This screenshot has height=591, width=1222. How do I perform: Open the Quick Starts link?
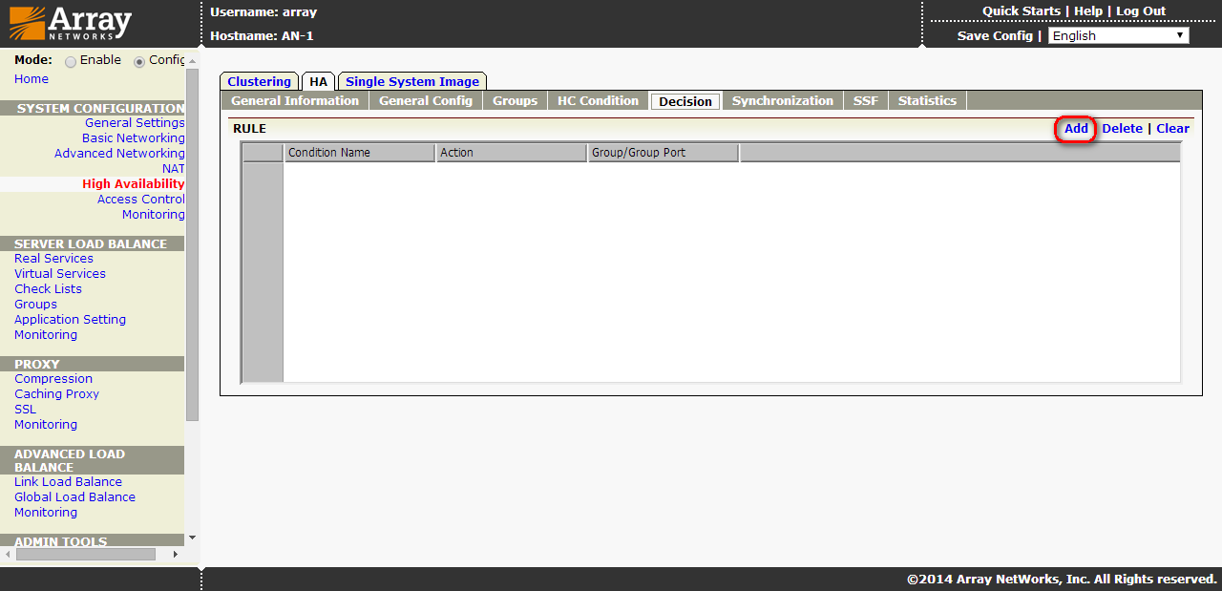[1021, 11]
